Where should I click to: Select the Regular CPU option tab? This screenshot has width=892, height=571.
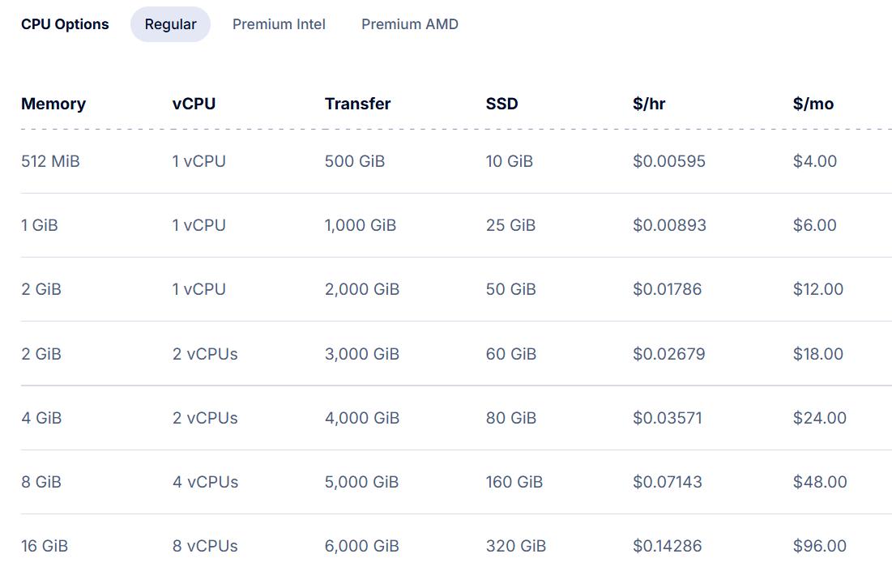[x=170, y=24]
